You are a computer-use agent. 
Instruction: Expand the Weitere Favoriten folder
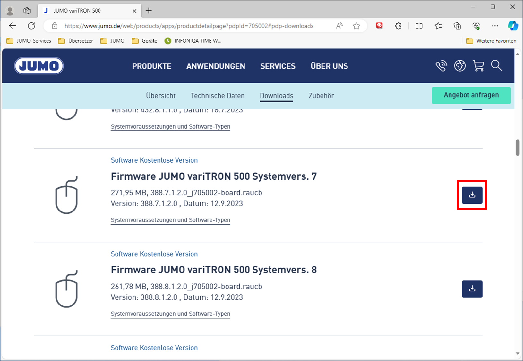492,41
